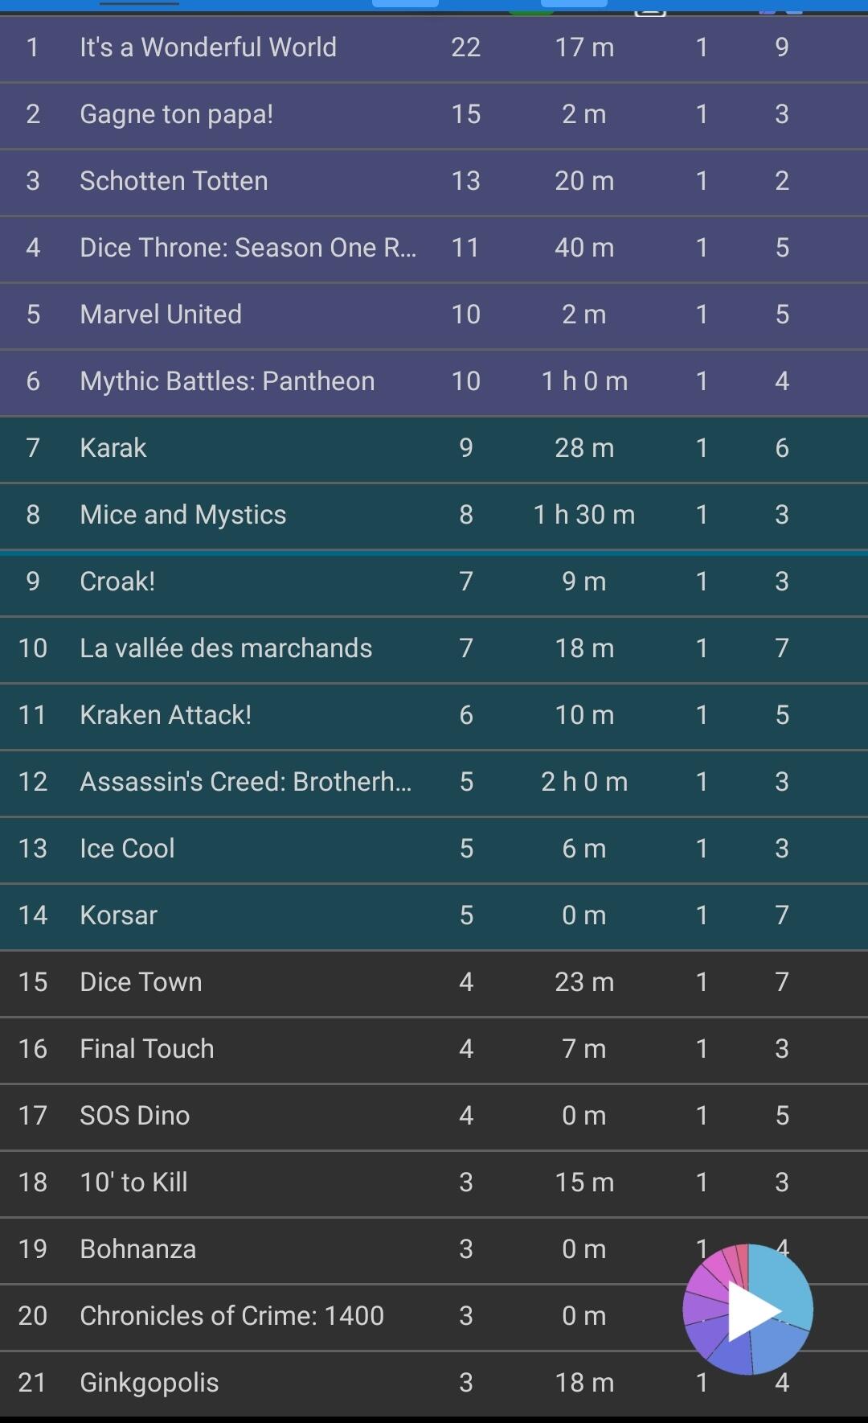Select Mythic Battles: Pantheon row
Screen dimensions: 868x1423
(x=434, y=382)
